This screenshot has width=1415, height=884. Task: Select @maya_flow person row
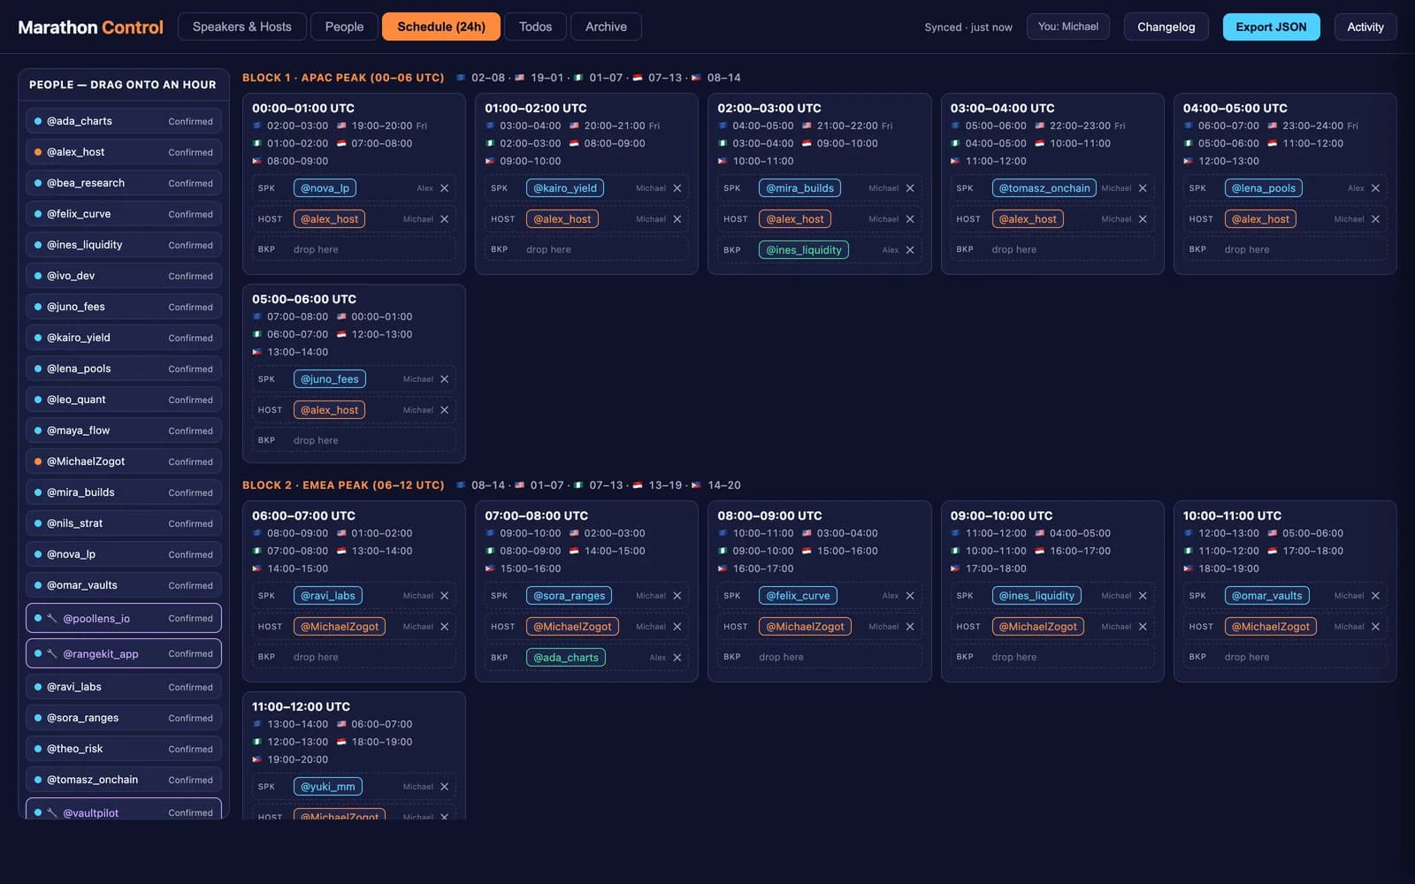(123, 431)
